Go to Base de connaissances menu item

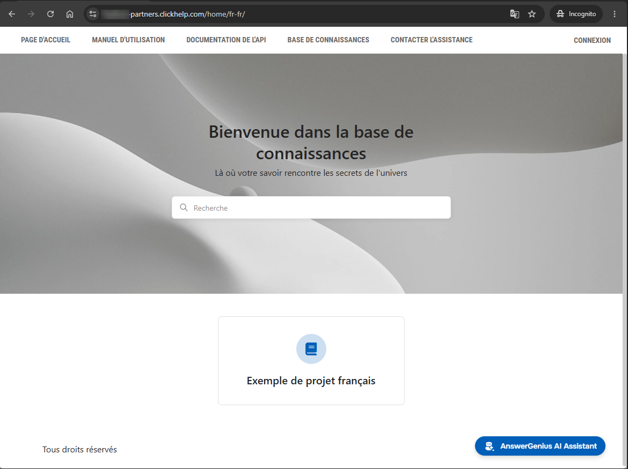pos(328,40)
